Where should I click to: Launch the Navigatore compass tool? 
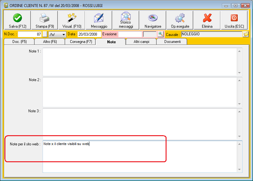point(153,20)
